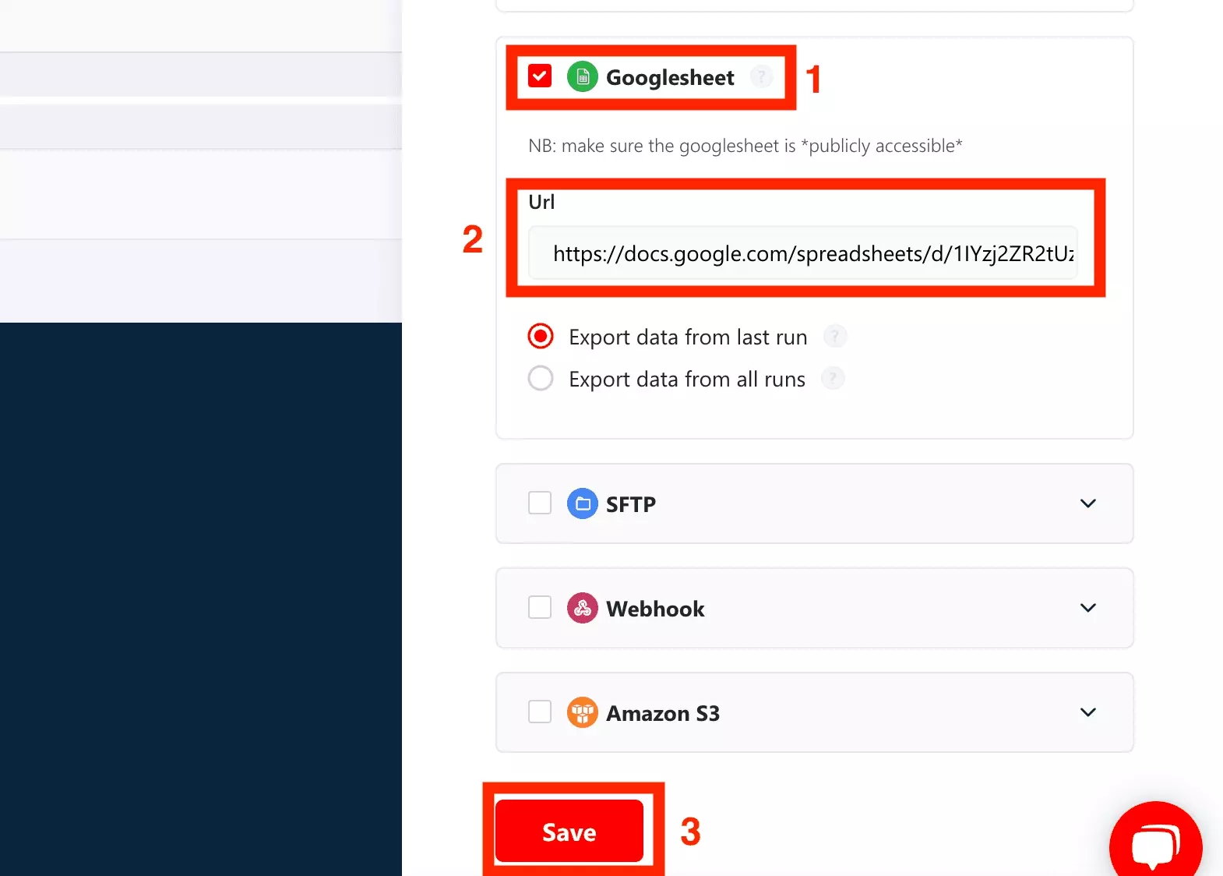Expand the Amazon S3 section chevron
This screenshot has width=1223, height=876.
click(1088, 712)
